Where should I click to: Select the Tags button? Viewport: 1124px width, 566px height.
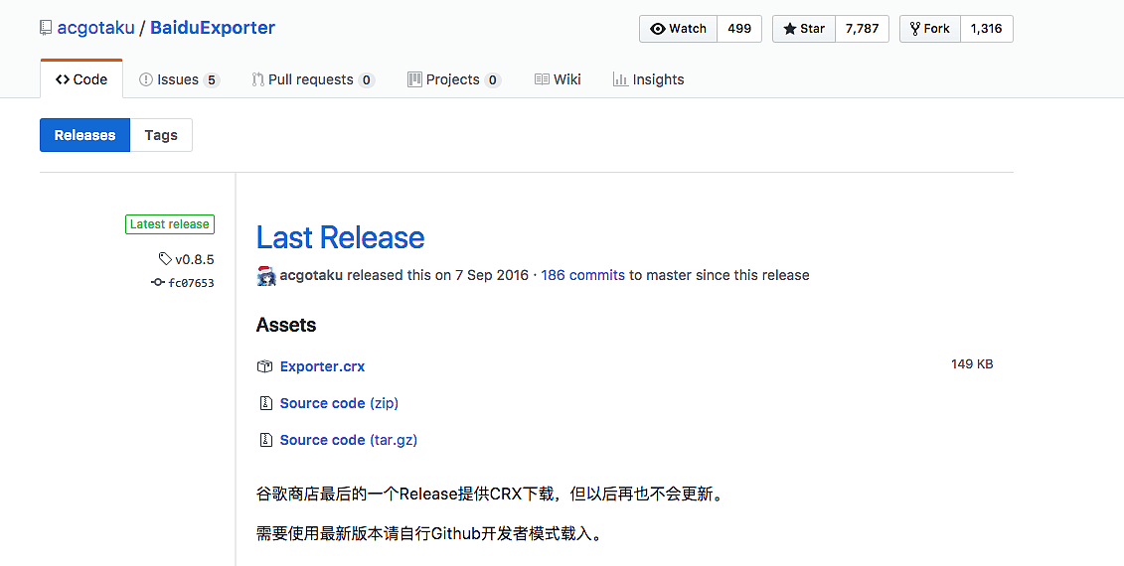pyautogui.click(x=161, y=135)
